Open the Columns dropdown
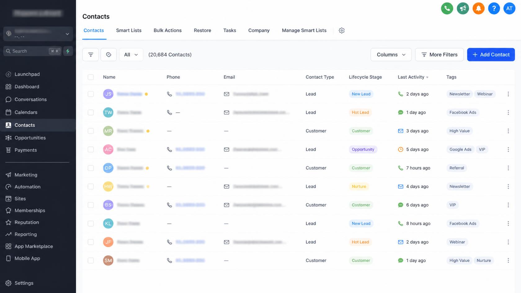 tap(391, 55)
